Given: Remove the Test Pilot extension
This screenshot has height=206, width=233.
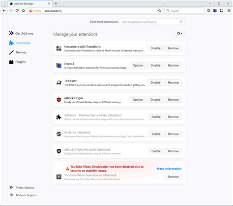Looking at the screenshot, I should [173, 83].
